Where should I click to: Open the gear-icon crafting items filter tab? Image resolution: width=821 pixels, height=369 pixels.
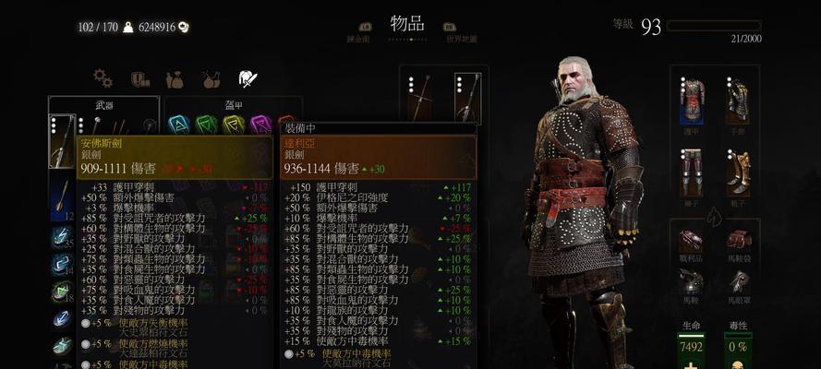coord(103,78)
